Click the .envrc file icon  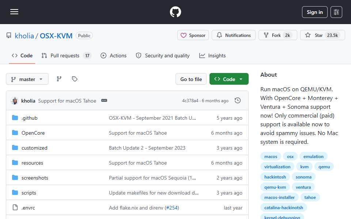click(x=15, y=208)
